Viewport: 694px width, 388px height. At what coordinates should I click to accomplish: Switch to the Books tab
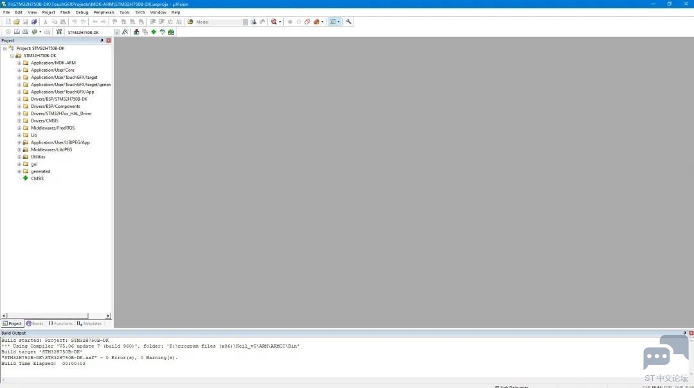tap(35, 323)
